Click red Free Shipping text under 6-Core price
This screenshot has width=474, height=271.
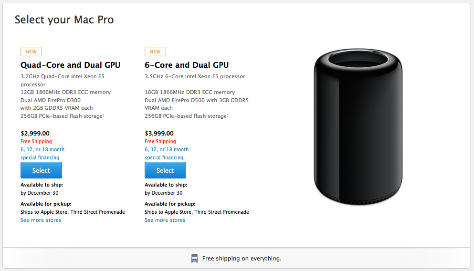[160, 141]
